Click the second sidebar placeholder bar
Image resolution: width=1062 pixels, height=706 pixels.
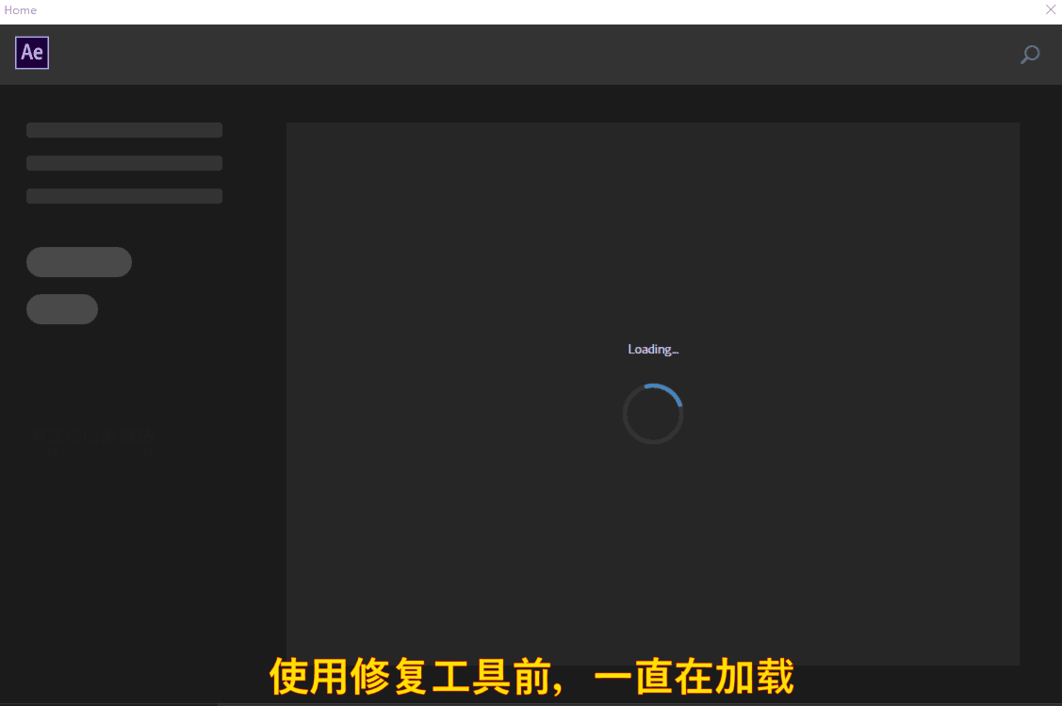pyautogui.click(x=123, y=162)
